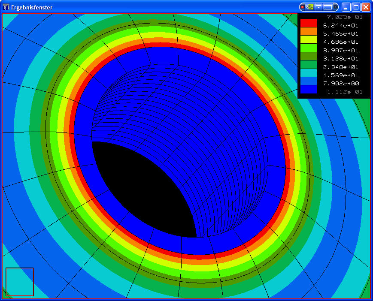Click the light blue swatch for 7.902e+00

pyautogui.click(x=309, y=81)
